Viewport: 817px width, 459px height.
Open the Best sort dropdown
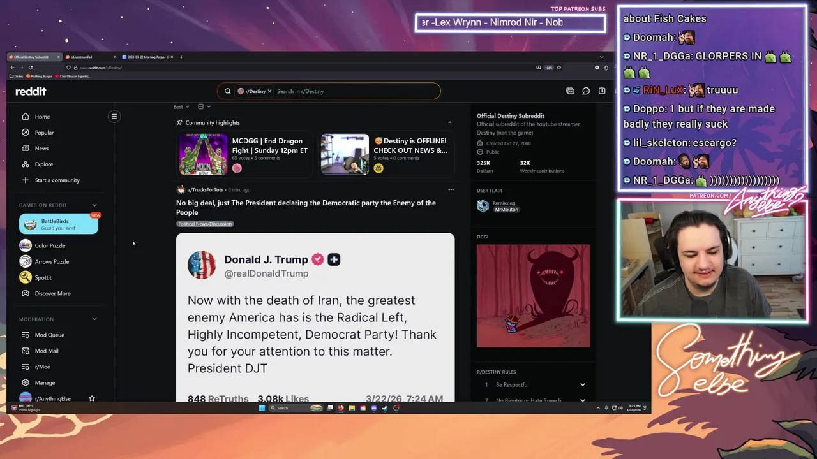pos(182,106)
